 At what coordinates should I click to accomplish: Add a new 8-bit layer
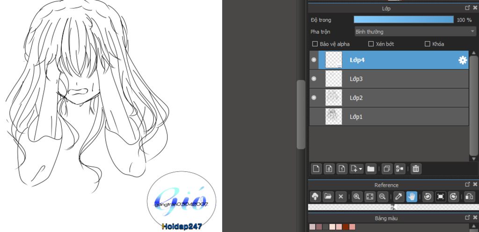coord(329,169)
